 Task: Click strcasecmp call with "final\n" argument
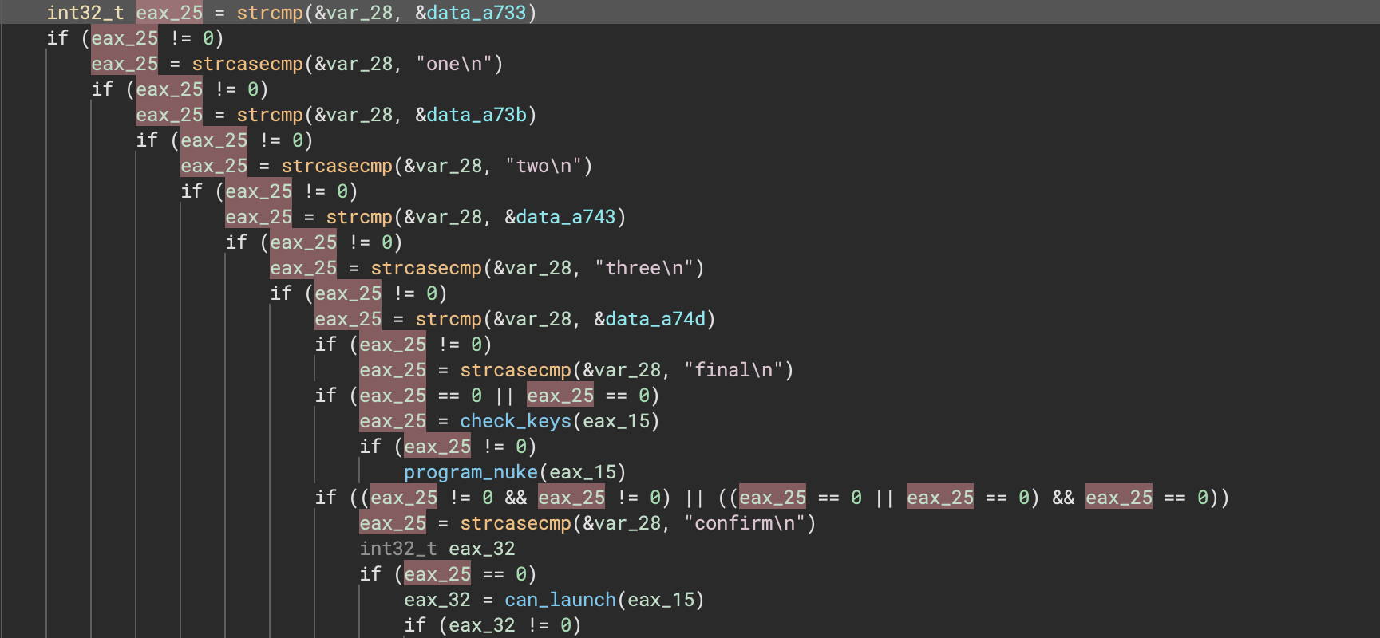516,370
